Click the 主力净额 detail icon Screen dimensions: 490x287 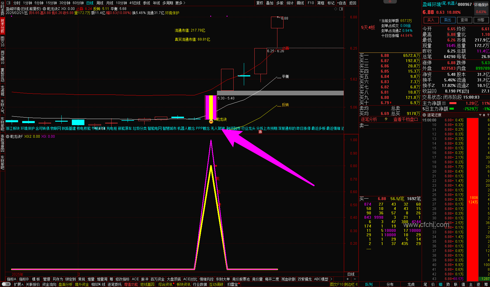[444, 103]
